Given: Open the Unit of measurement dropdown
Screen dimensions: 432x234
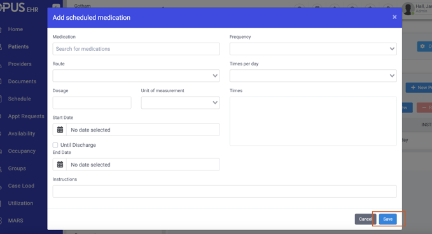Looking at the screenshot, I should 181,102.
